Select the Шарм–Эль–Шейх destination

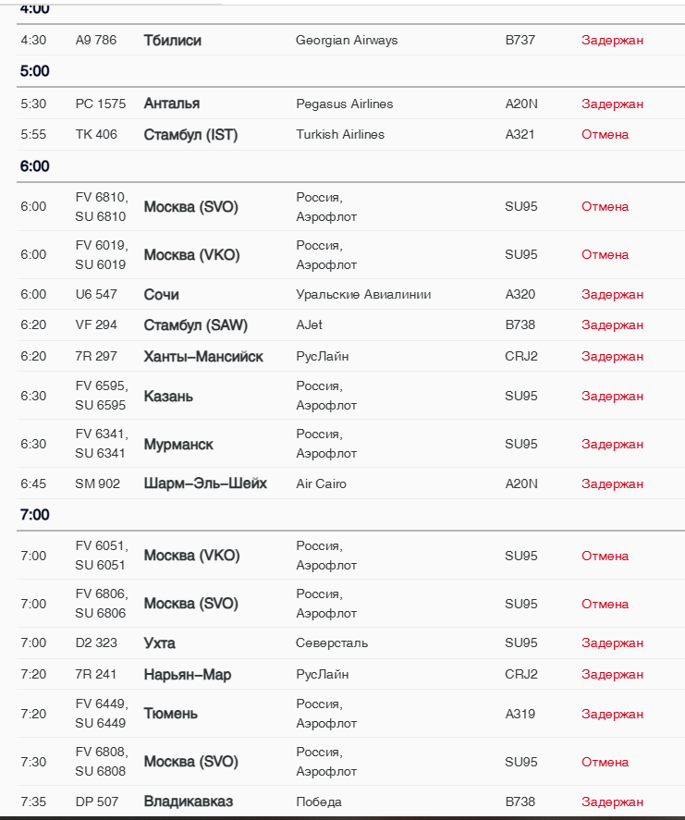click(205, 483)
